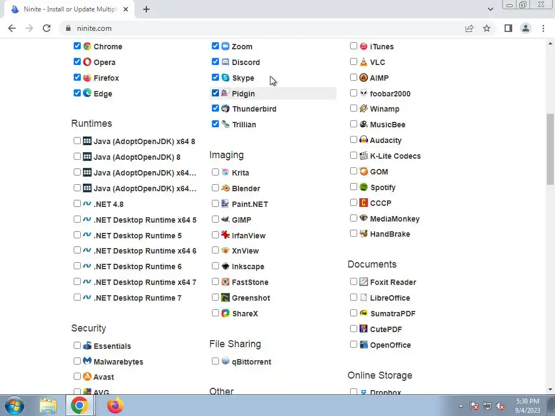Viewport: 555px width, 416px height.
Task: Open the Windows Start menu
Action: pos(15,405)
